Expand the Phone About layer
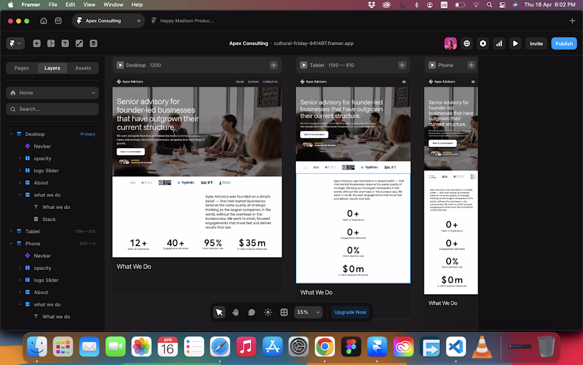 [20, 292]
